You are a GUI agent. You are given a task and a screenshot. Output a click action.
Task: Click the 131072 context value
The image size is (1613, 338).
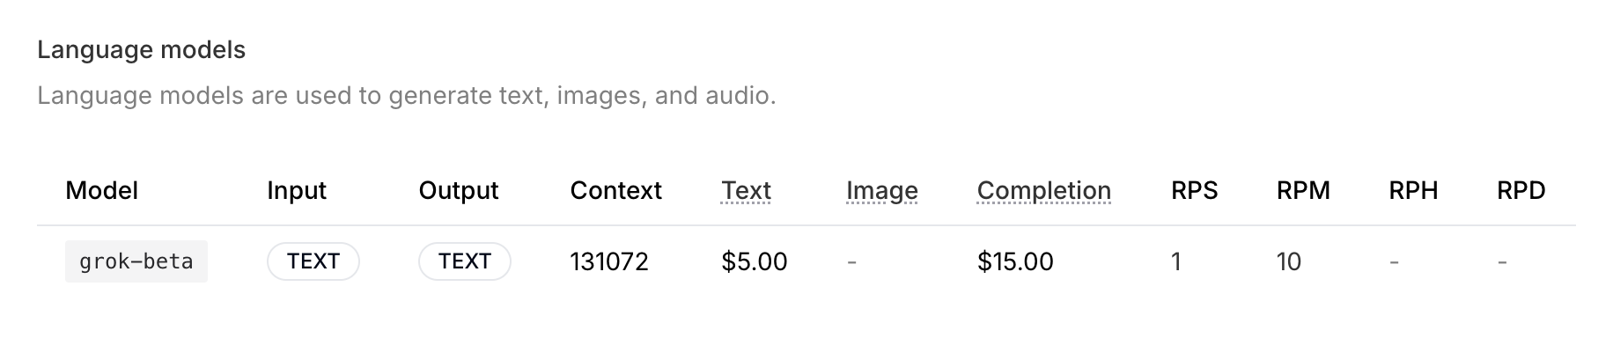click(609, 261)
